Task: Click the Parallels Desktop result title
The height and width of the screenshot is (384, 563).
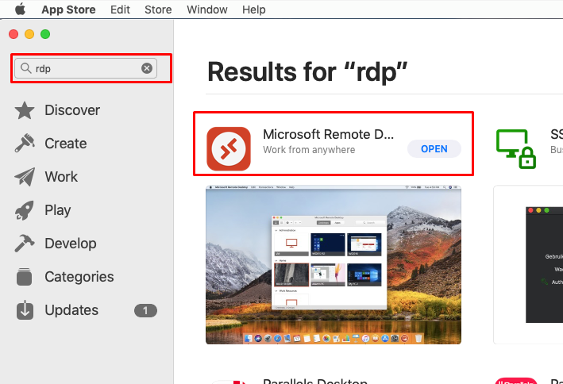Action: pos(315,380)
